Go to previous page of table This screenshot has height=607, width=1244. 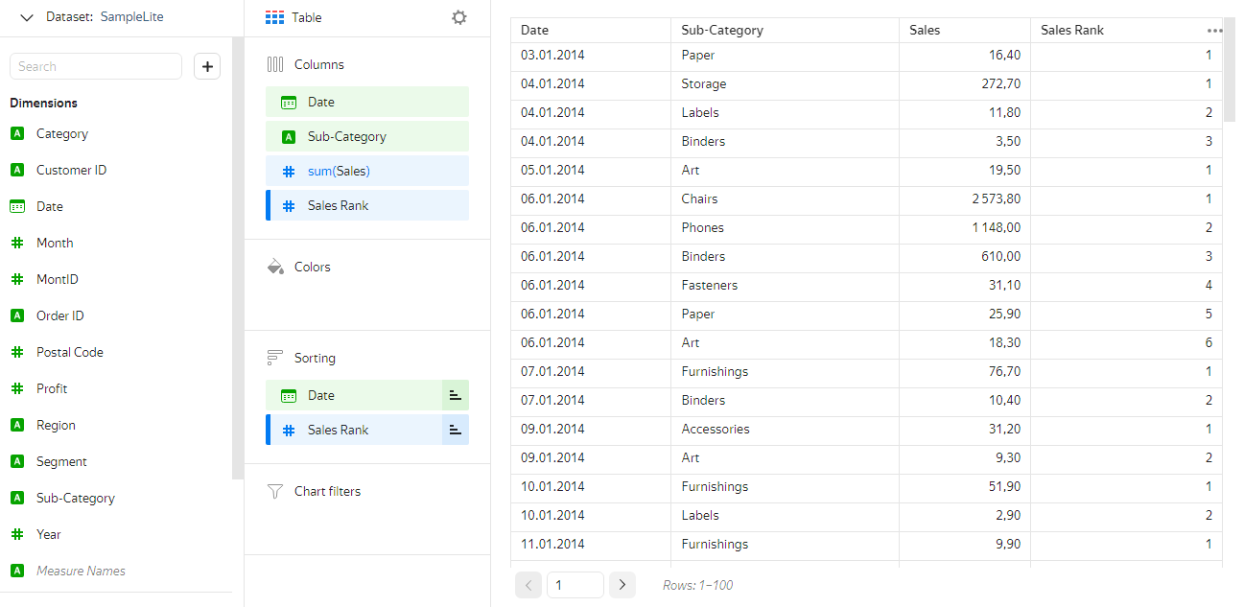528,585
